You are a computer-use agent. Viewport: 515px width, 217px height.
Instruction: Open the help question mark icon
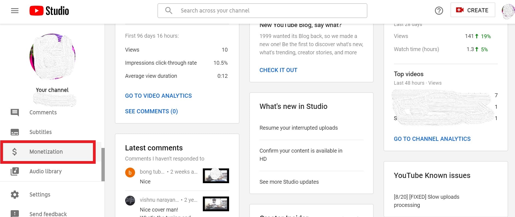[439, 11]
